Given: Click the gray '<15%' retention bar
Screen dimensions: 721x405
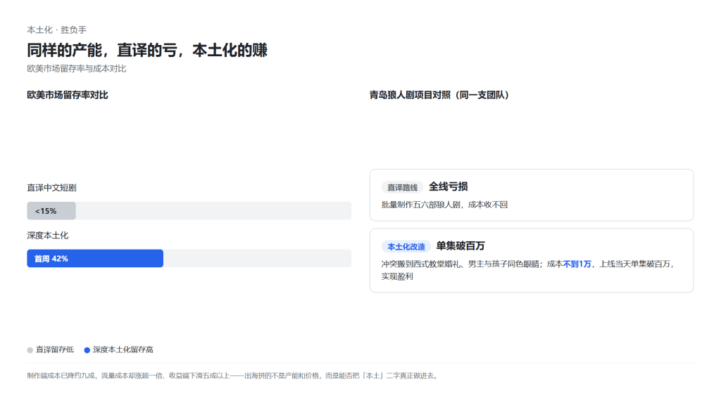Looking at the screenshot, I should pyautogui.click(x=51, y=211).
